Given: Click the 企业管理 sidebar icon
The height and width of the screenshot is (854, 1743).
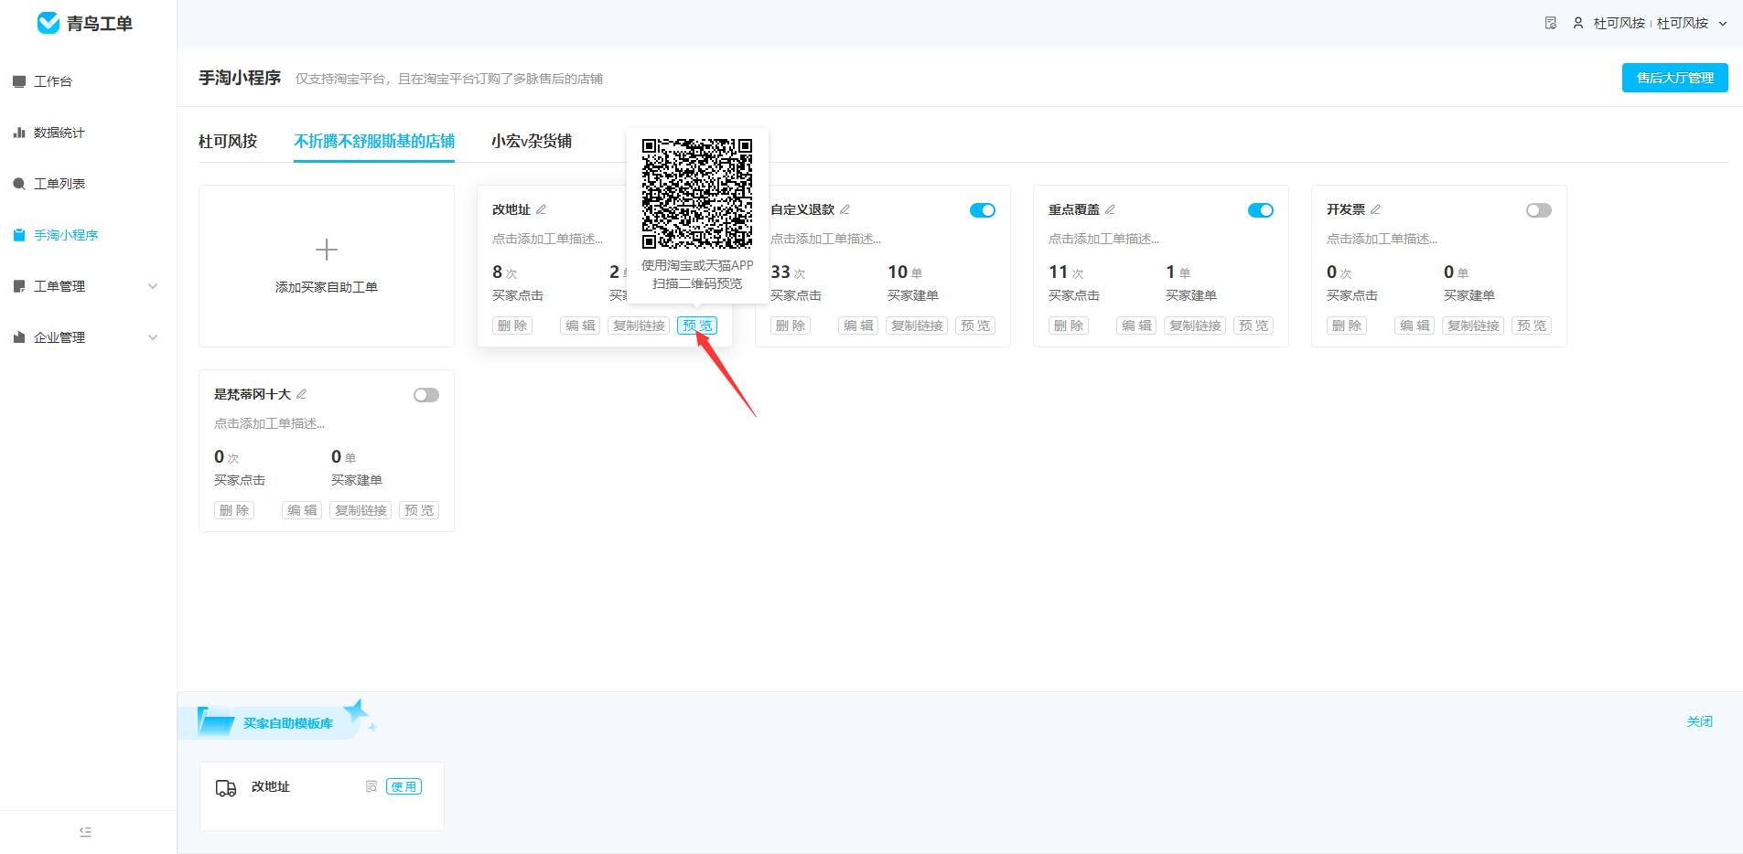Looking at the screenshot, I should [19, 337].
